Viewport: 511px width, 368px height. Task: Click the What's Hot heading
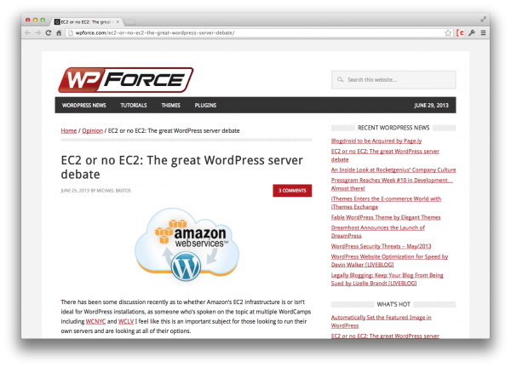tap(393, 304)
